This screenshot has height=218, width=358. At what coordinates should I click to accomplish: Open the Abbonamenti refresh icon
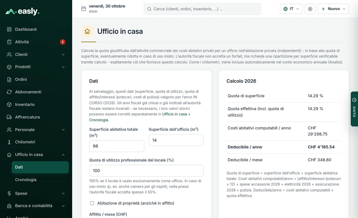pyautogui.click(x=9, y=92)
